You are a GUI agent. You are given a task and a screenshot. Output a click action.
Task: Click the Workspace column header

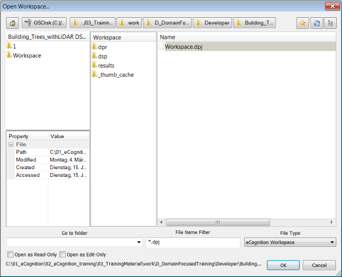click(124, 37)
